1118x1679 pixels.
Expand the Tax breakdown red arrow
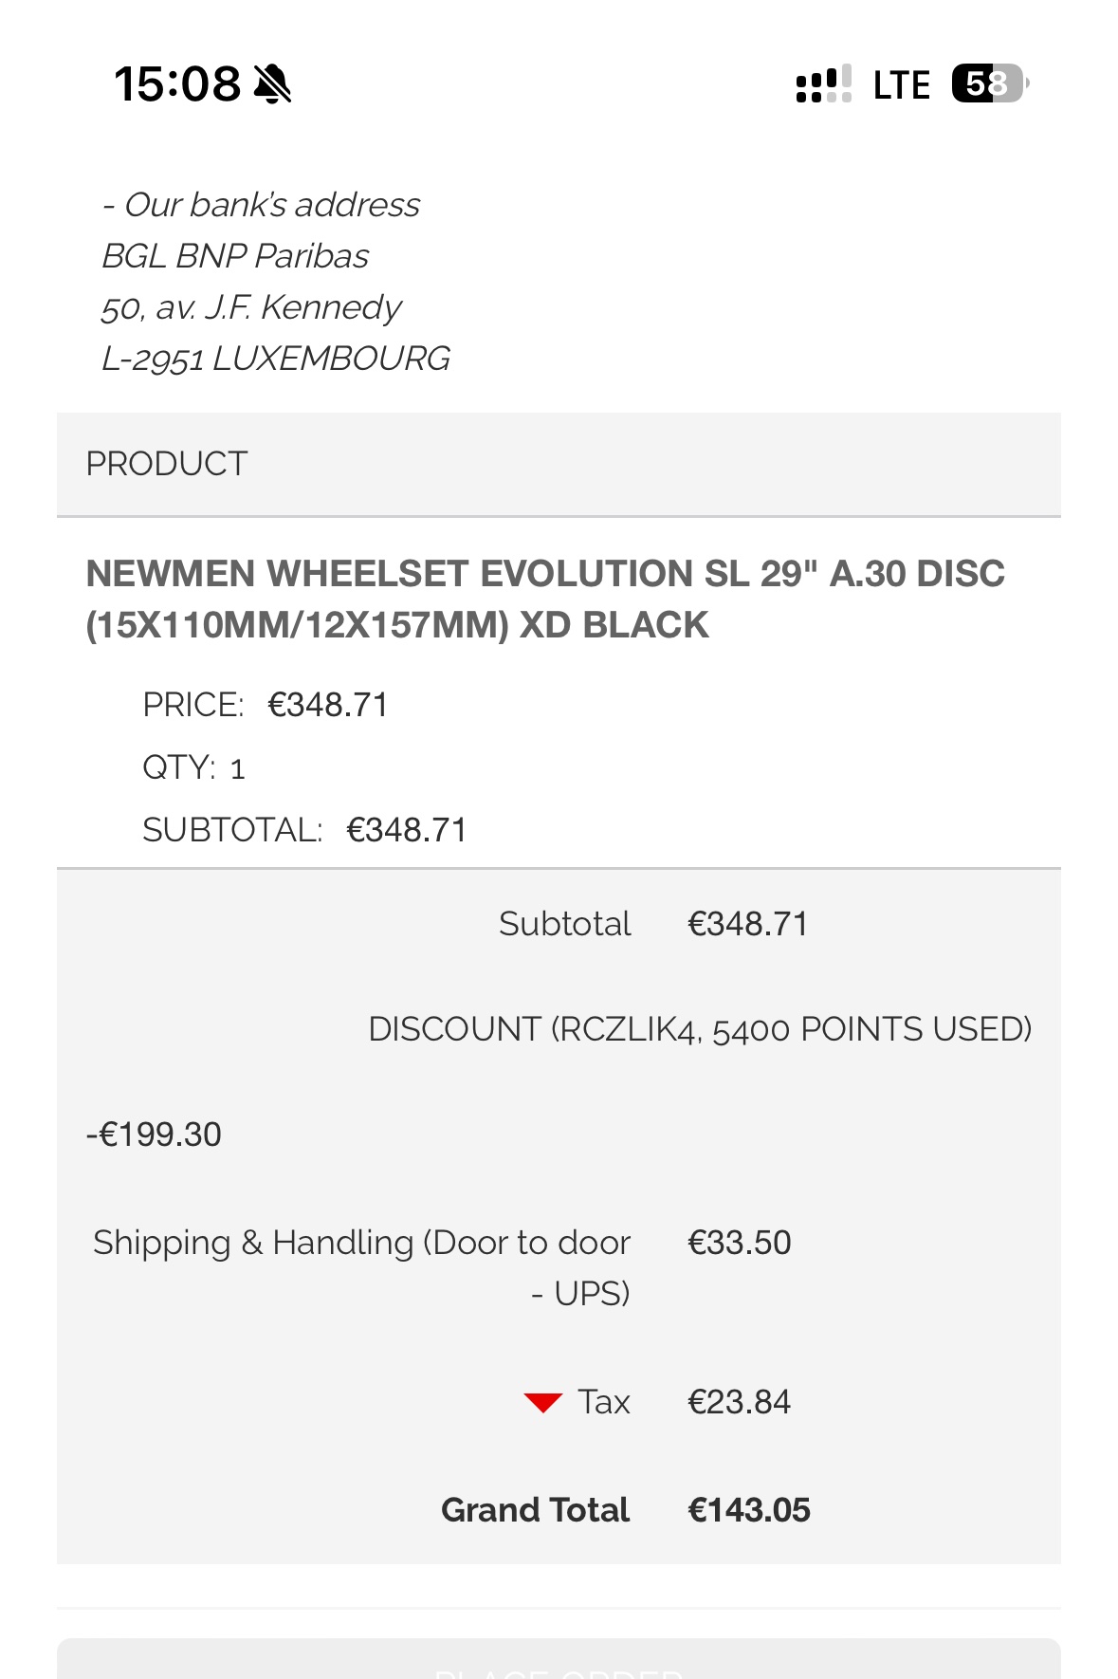click(543, 1402)
